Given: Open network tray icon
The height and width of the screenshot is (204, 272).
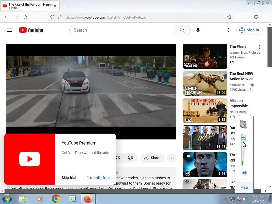Looking at the screenshot, I should [x=232, y=199].
